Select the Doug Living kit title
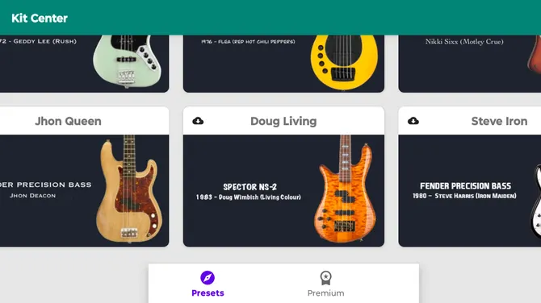The width and height of the screenshot is (541, 303). (283, 121)
